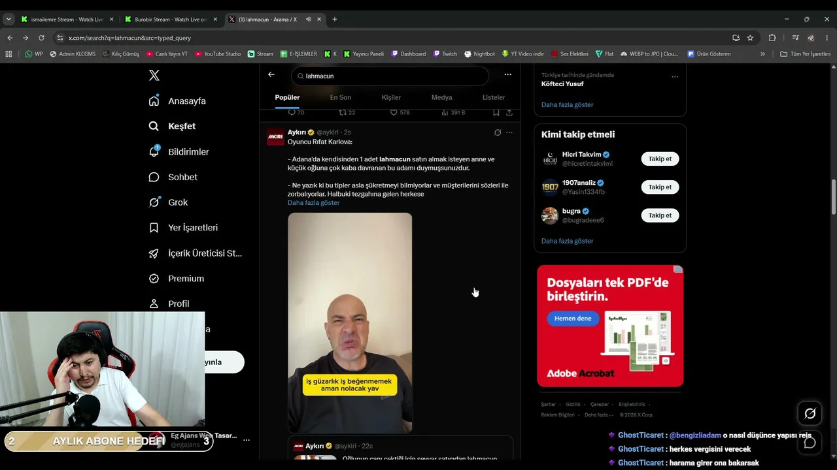The height and width of the screenshot is (470, 837).
Task: Switch to the Kişiler tab
Action: 391,97
